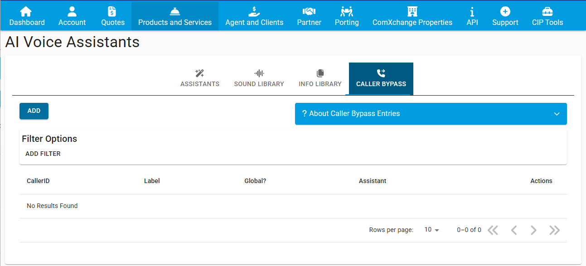The height and width of the screenshot is (266, 586).
Task: Open the Partner handshake icon
Action: [309, 11]
